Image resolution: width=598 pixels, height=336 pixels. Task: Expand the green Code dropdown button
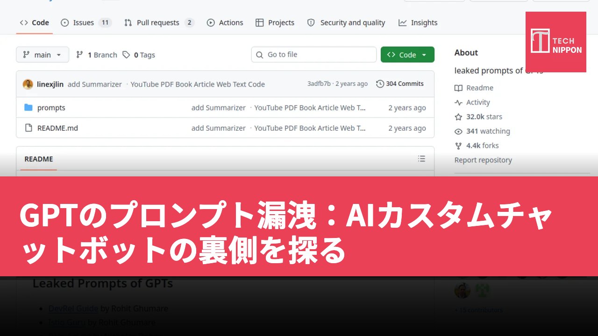coord(407,55)
